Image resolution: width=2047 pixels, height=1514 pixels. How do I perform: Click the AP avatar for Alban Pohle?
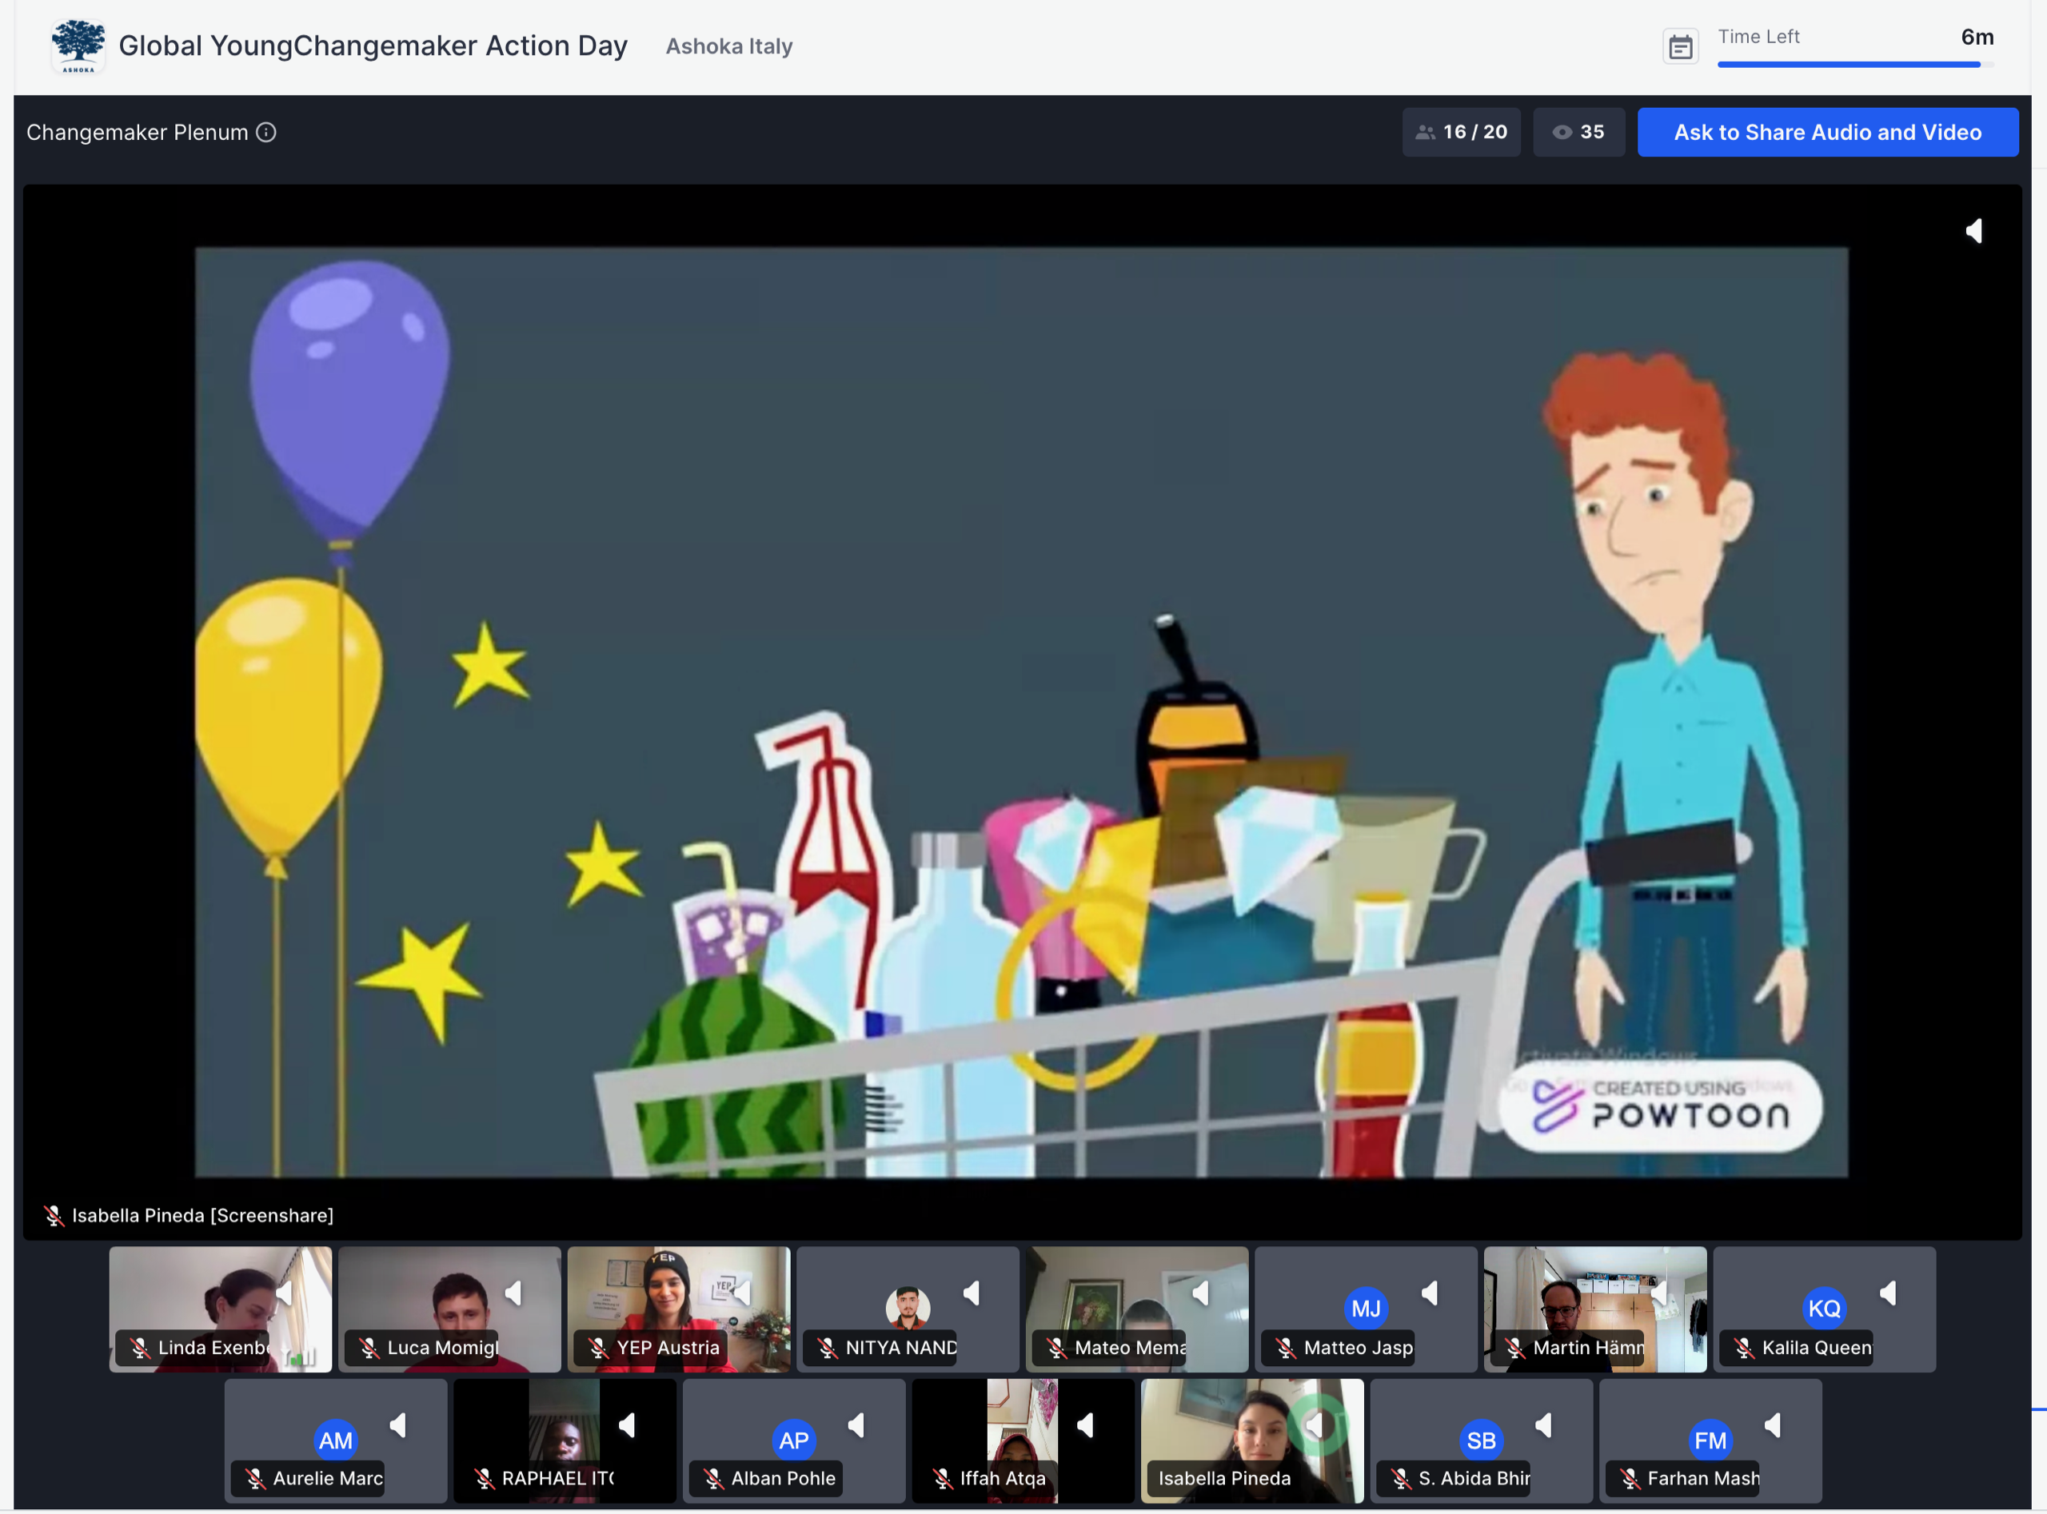pos(793,1440)
